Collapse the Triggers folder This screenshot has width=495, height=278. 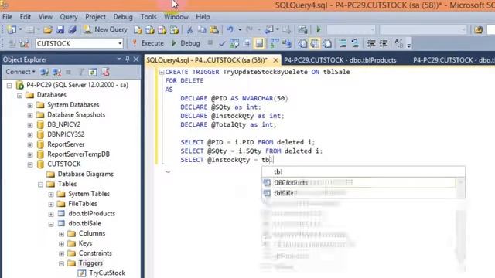click(61, 263)
